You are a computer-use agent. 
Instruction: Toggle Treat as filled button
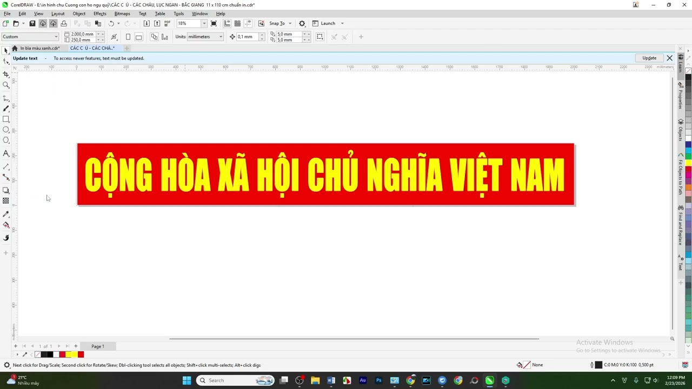pos(320,37)
